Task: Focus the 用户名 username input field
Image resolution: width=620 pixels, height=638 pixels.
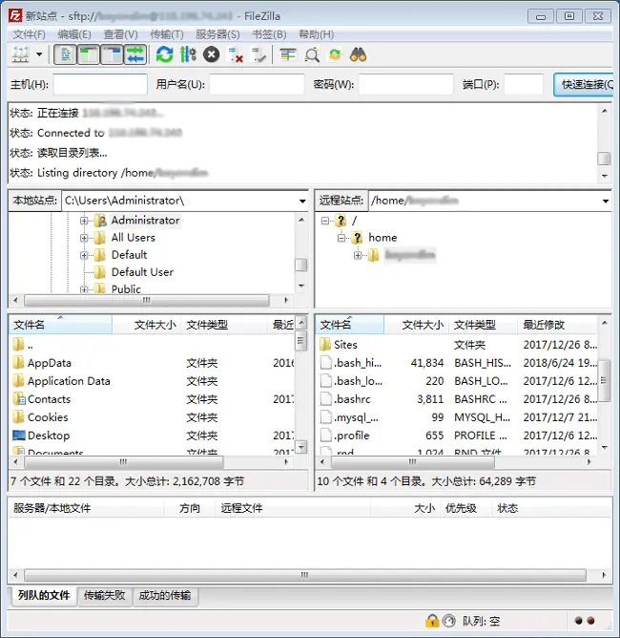Action: pos(257,84)
